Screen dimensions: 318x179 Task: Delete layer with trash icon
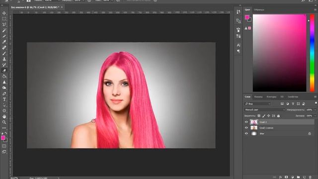coord(310,177)
